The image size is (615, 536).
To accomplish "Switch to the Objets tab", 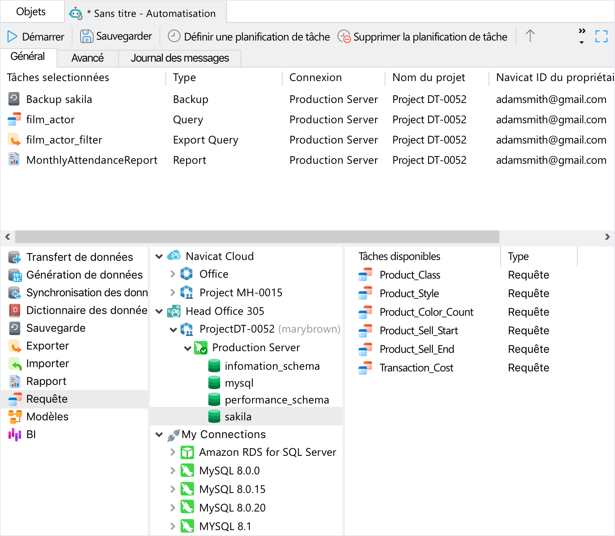I will [x=31, y=12].
